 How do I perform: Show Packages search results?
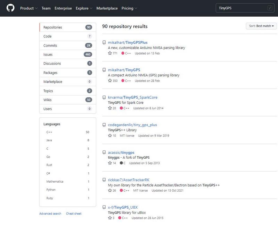click(x=68, y=73)
